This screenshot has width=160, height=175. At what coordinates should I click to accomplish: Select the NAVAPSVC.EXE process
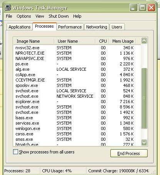click(x=77, y=58)
